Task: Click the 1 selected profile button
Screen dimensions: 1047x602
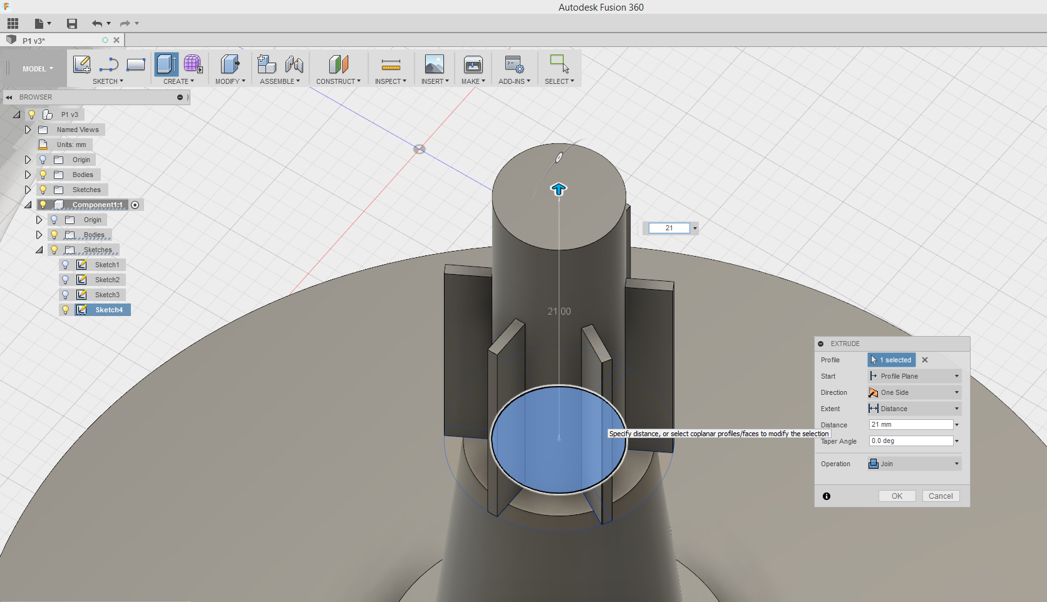Action: click(892, 360)
